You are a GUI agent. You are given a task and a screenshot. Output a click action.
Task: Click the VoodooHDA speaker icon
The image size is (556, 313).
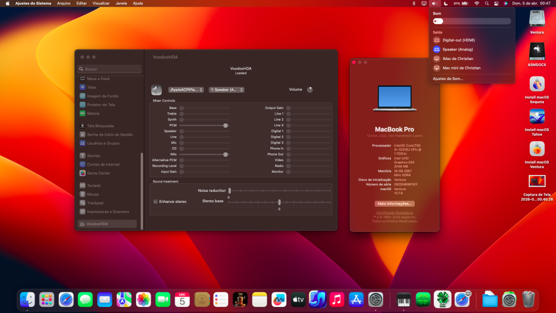[x=156, y=90]
